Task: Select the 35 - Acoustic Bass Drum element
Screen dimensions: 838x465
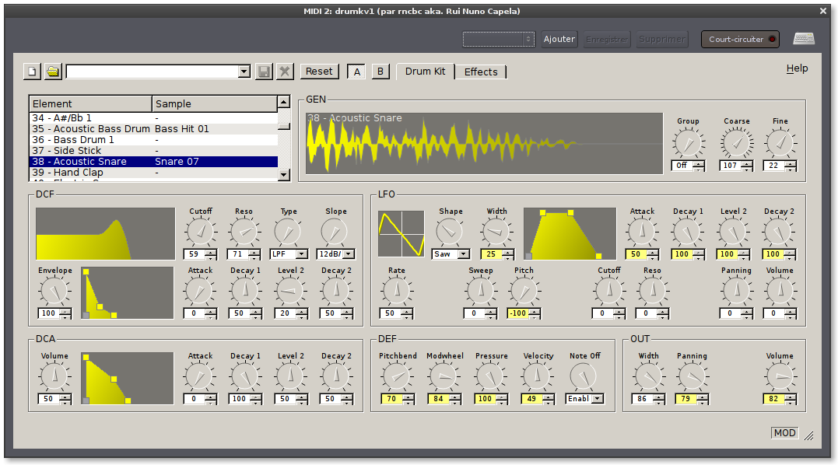Action: tap(90, 128)
